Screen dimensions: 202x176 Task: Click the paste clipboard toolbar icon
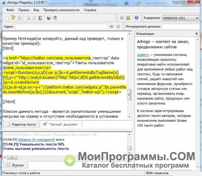[40, 18]
